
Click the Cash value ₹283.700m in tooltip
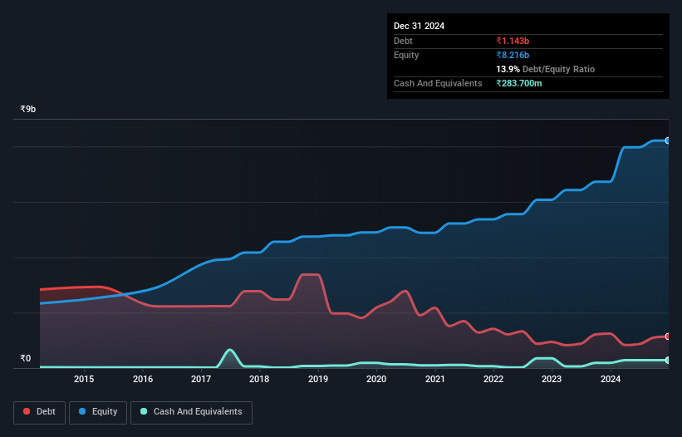tap(519, 83)
